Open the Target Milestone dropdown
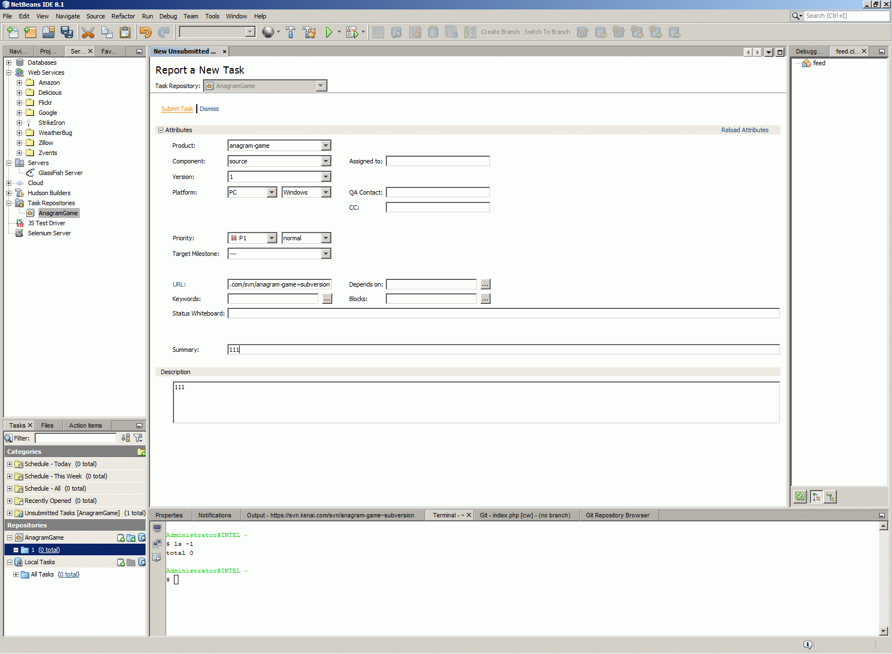The width and height of the screenshot is (892, 654). click(326, 254)
